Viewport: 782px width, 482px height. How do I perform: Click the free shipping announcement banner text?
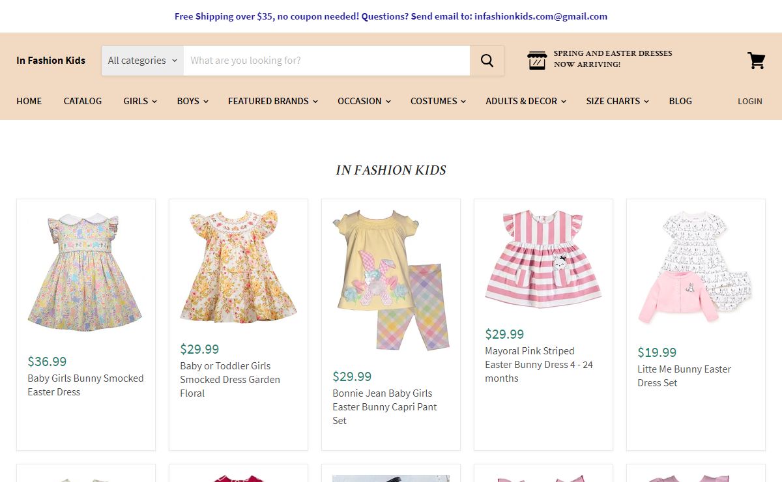coord(391,16)
